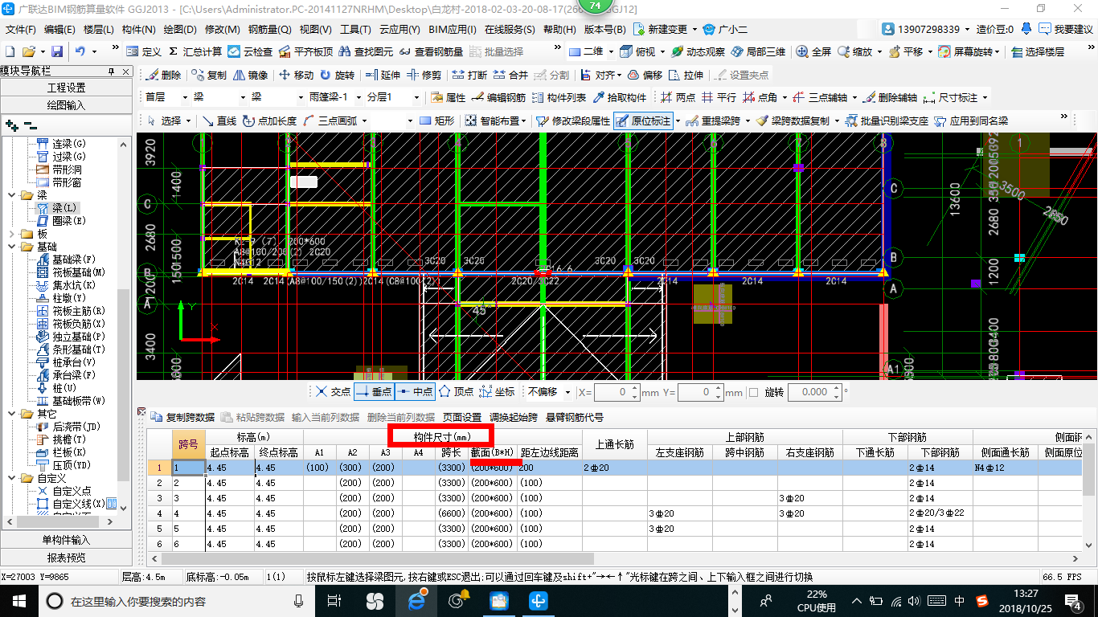
Task: Open the 楼层(L) menu
Action: pyautogui.click(x=98, y=30)
